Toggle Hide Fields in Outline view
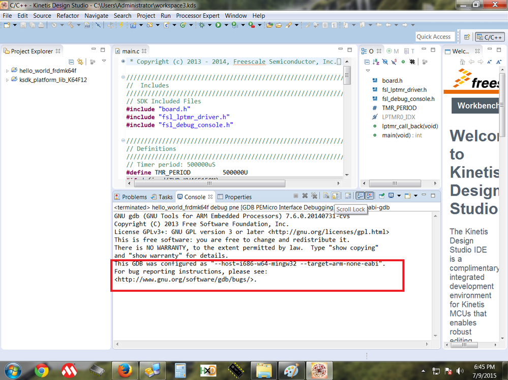The width and height of the screenshot is (508, 380). click(x=385, y=62)
